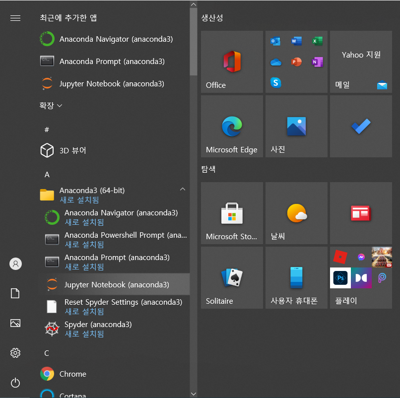Open Outlook icon in Office apps tile
The height and width of the screenshot is (398, 400).
coord(275,41)
